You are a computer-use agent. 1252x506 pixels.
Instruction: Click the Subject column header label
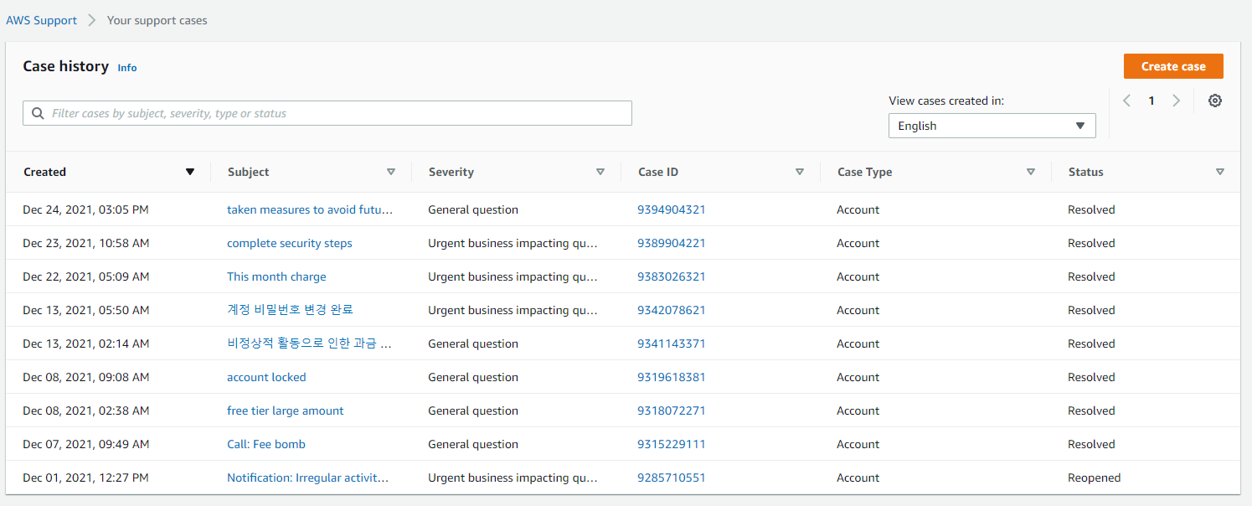pos(248,172)
